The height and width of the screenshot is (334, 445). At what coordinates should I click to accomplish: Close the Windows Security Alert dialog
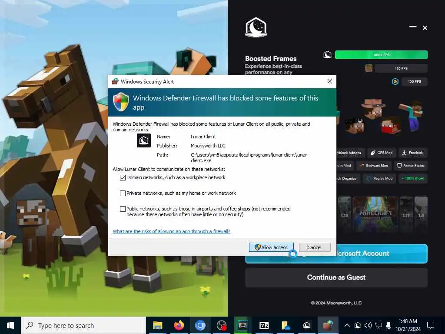point(329,81)
